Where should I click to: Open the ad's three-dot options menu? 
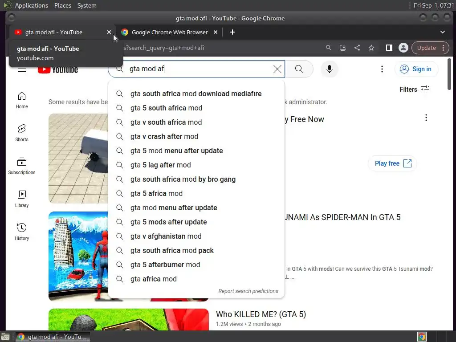tap(426, 118)
